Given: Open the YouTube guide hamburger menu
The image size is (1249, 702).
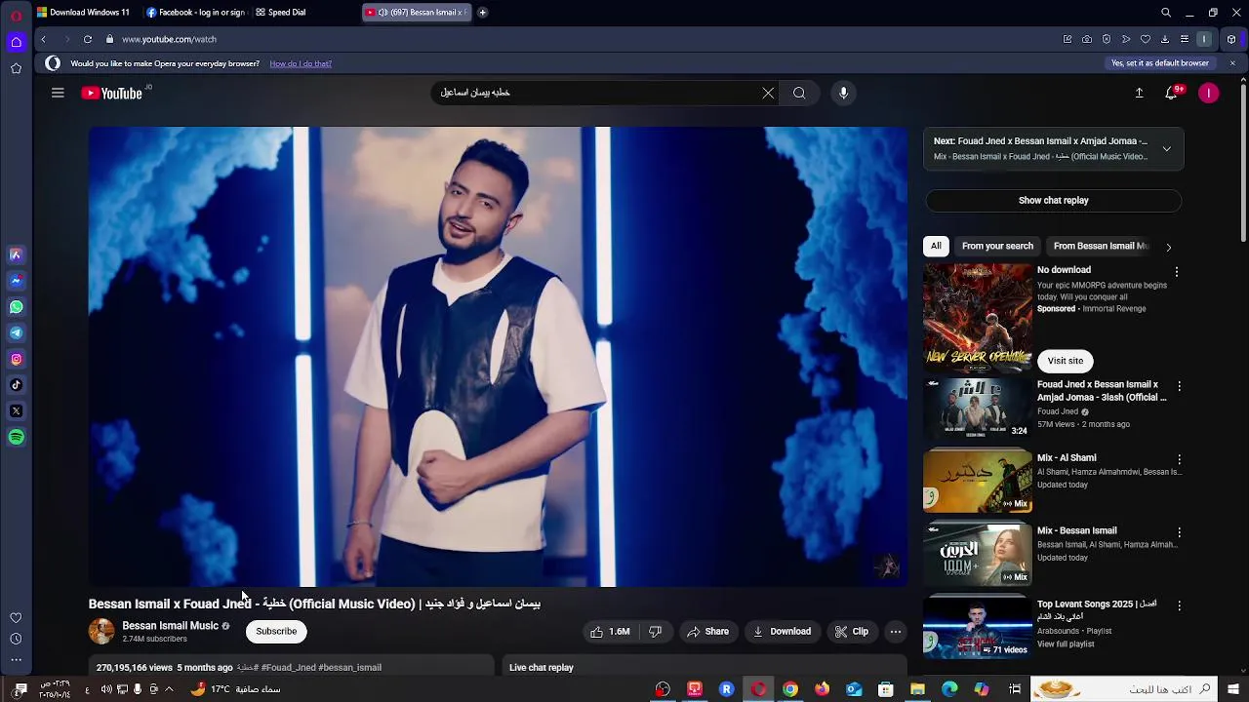Looking at the screenshot, I should [58, 93].
